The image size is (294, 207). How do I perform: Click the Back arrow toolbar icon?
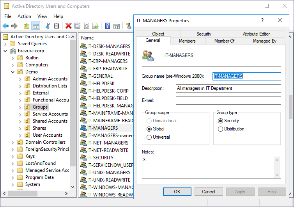(x=5, y=26)
